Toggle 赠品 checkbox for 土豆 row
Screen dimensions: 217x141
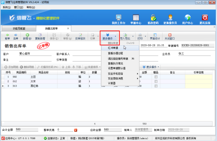pyautogui.click(x=156, y=77)
